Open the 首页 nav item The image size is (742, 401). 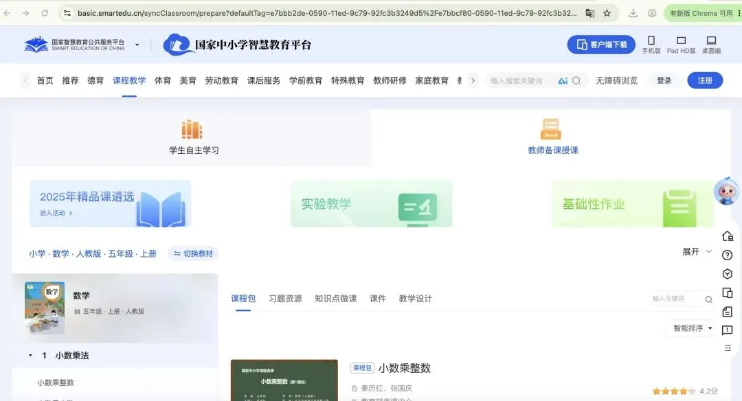[x=45, y=80]
